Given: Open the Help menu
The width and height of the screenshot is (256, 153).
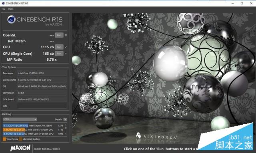Looking at the screenshot, I should 11,9.
